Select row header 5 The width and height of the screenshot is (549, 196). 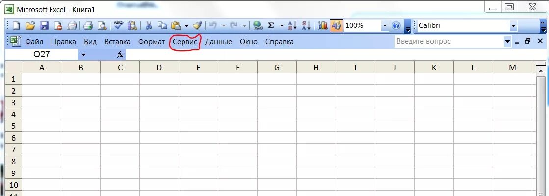[14, 126]
